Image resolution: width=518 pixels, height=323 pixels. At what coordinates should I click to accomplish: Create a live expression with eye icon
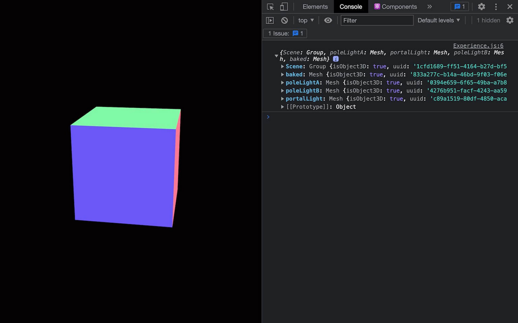pos(328,20)
